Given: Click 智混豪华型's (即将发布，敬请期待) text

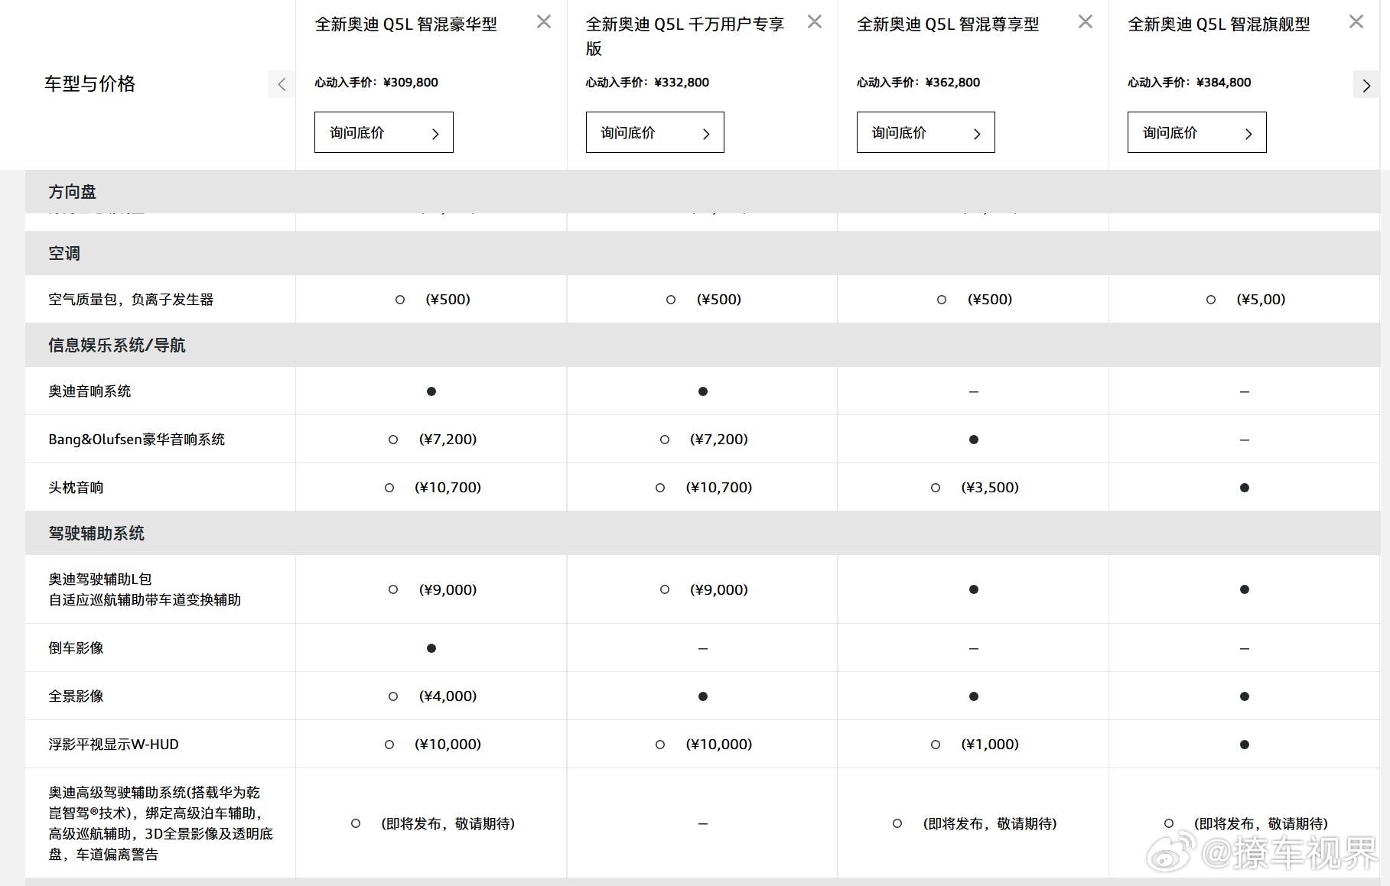Looking at the screenshot, I should click(448, 823).
